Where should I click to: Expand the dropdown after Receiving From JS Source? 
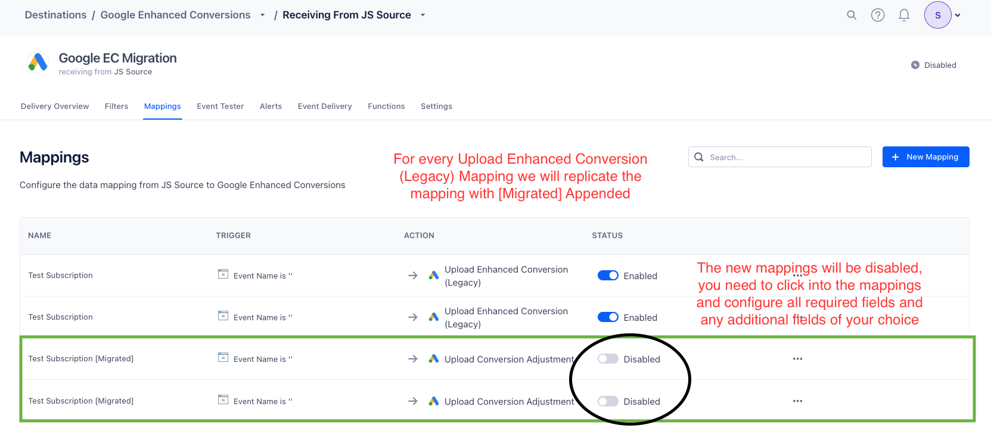click(423, 15)
